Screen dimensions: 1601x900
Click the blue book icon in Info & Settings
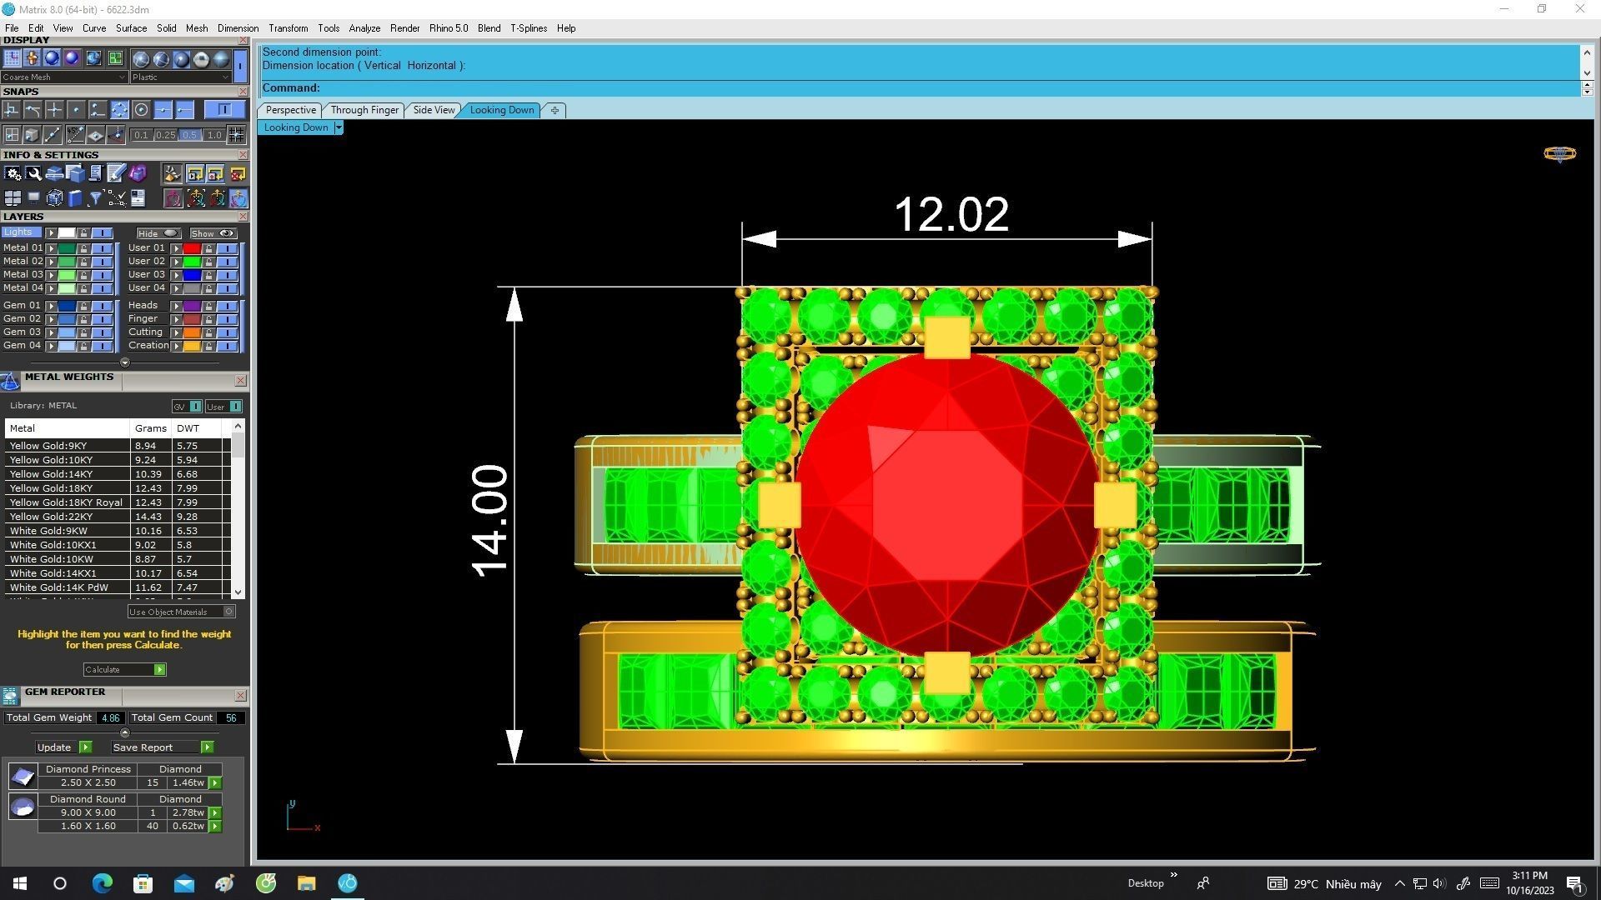[75, 198]
